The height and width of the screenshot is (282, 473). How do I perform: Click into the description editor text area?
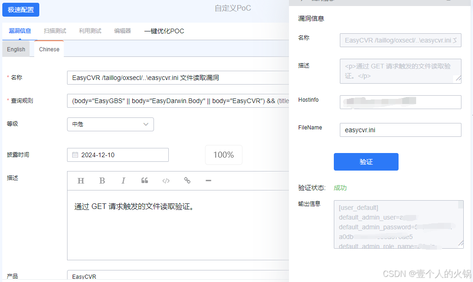(178, 225)
